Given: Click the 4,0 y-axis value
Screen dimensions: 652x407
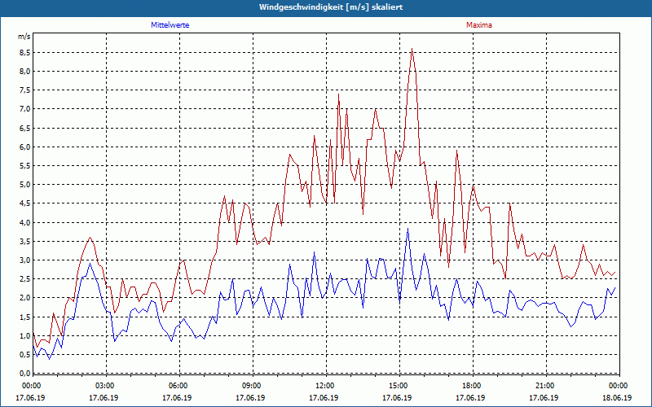Looking at the screenshot, I should (25, 222).
